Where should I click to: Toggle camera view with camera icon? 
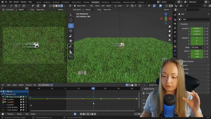point(169,35)
